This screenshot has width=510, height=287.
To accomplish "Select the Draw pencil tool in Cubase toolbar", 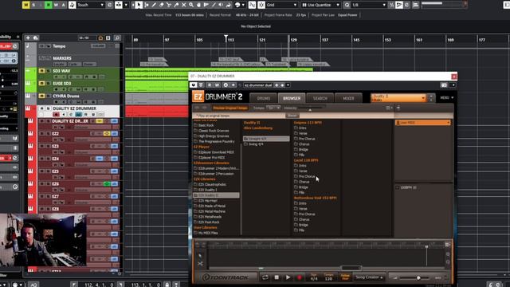I will pos(154,5).
